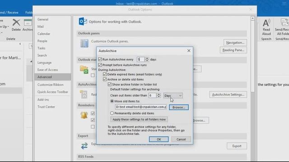Image resolution: width=289 pixels, height=162 pixels.
Task: Decrease Run AutoArchive days spinner down
Action: (147, 60)
